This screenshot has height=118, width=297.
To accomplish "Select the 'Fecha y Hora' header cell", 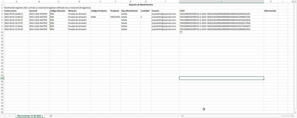I will (x=16, y=11).
